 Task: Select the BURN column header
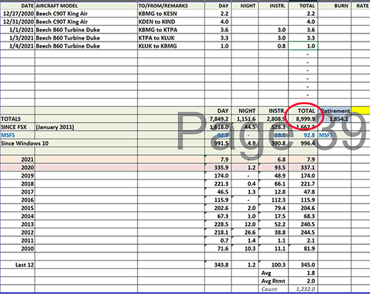coord(334,6)
